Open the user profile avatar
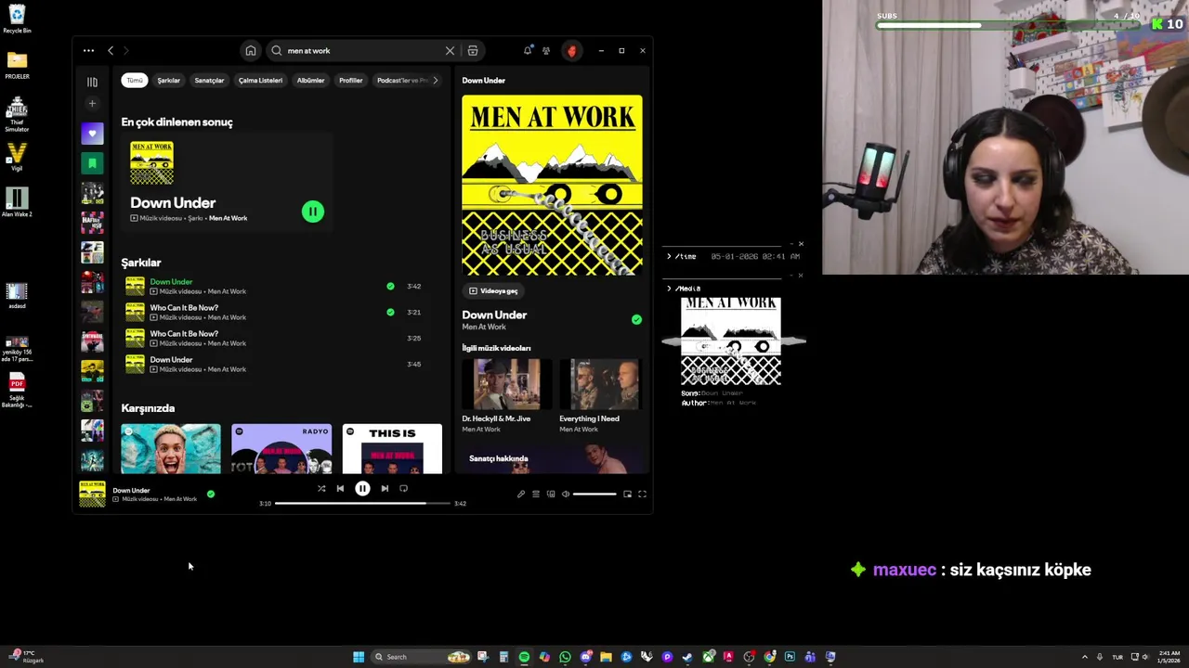Image resolution: width=1189 pixels, height=668 pixels. tap(571, 51)
